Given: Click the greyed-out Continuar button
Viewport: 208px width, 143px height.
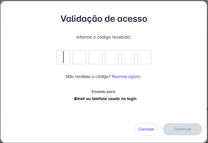Looking at the screenshot, I should coord(182,129).
